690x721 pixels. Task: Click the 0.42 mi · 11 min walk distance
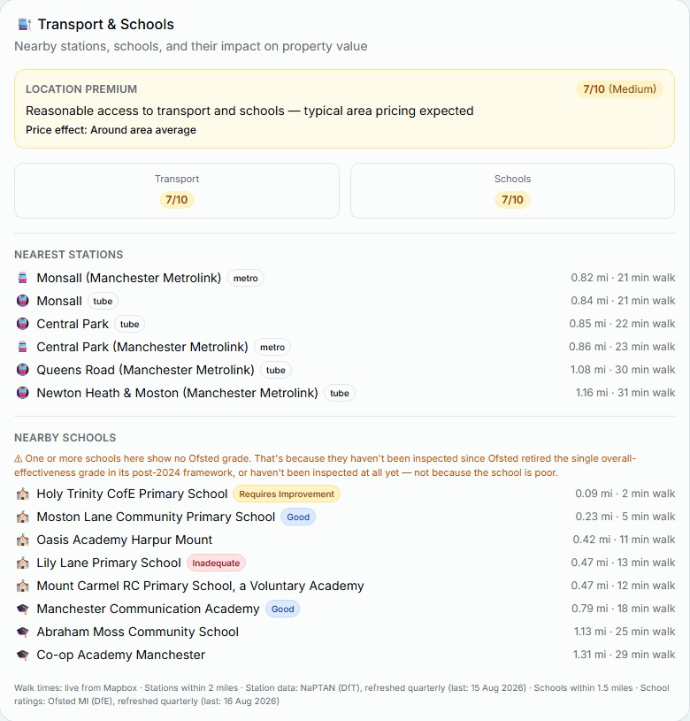tap(624, 540)
